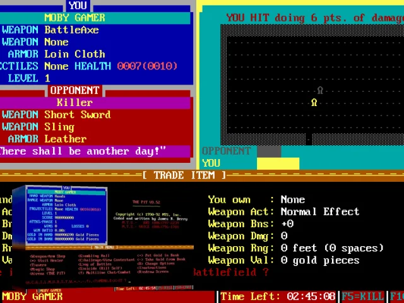
Task: Click the Time Left 02:45:08 timer
Action: tap(278, 296)
